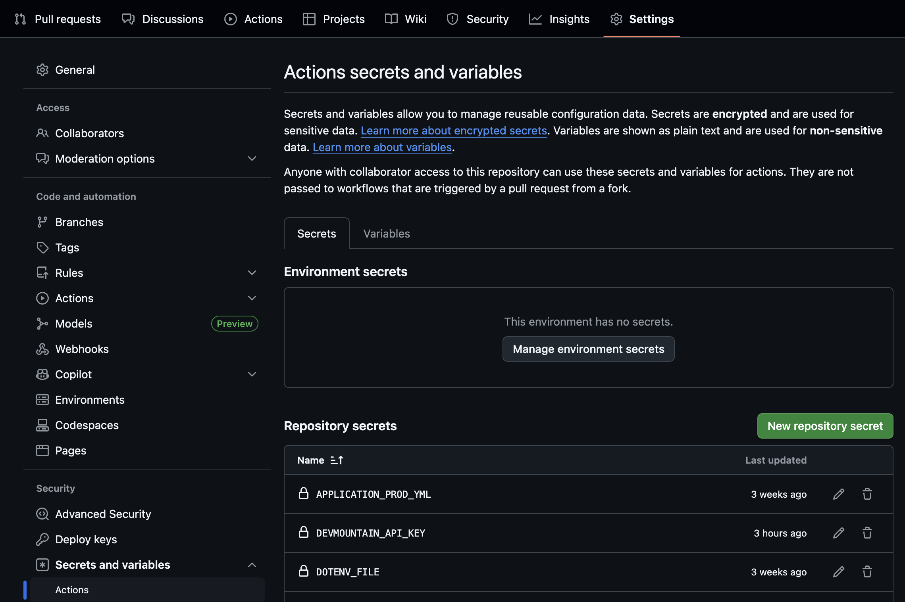905x602 pixels.
Task: Click the Manage environment secrets button
Action: coord(588,349)
